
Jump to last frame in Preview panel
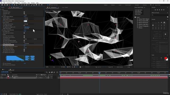[x=164, y=10]
